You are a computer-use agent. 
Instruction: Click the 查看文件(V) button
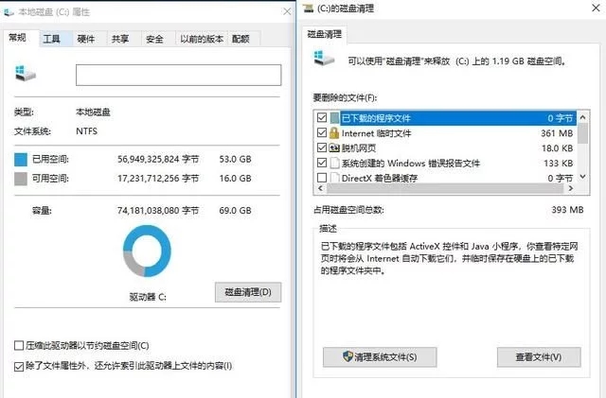tap(539, 357)
